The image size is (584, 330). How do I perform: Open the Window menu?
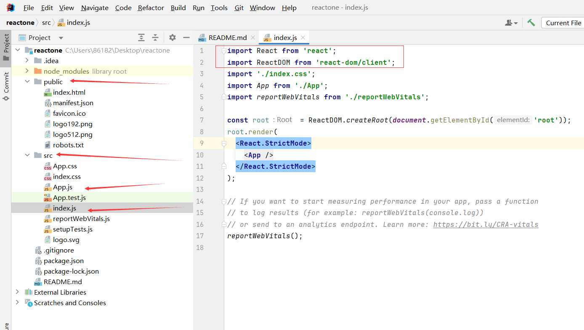click(x=263, y=8)
